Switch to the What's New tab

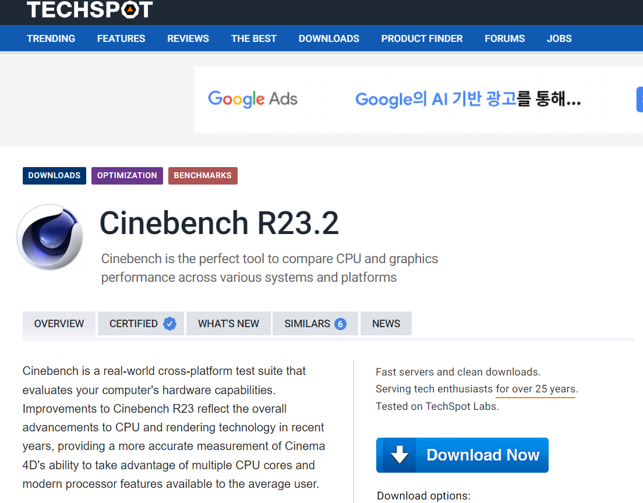point(228,324)
